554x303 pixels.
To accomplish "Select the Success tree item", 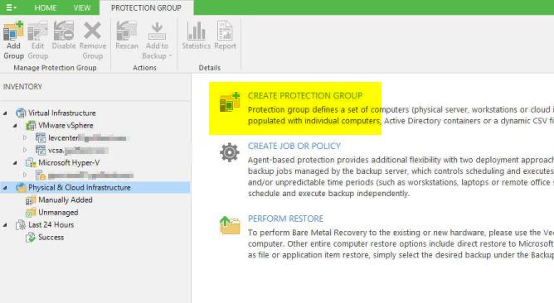I will pos(51,238).
